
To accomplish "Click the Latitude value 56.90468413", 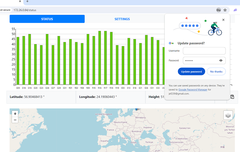I will 34,97.
